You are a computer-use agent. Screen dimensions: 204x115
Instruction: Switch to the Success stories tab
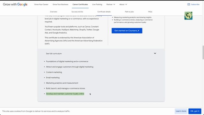(x=77, y=12)
